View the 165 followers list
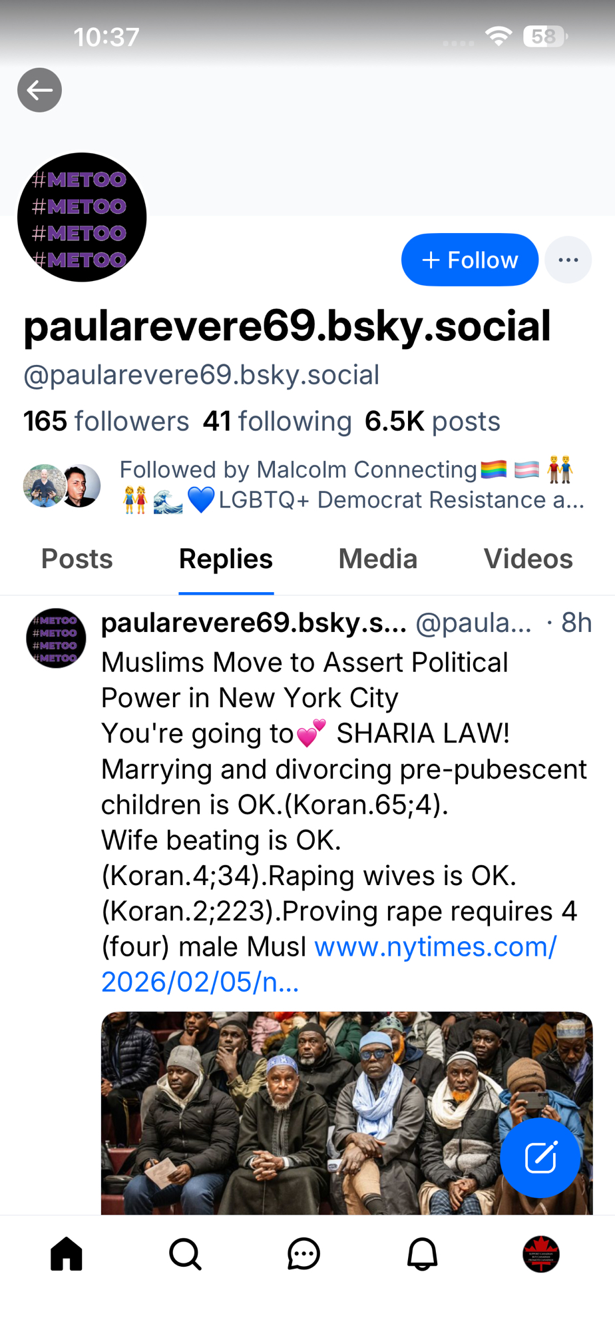Image resolution: width=615 pixels, height=1332 pixels. tap(106, 421)
